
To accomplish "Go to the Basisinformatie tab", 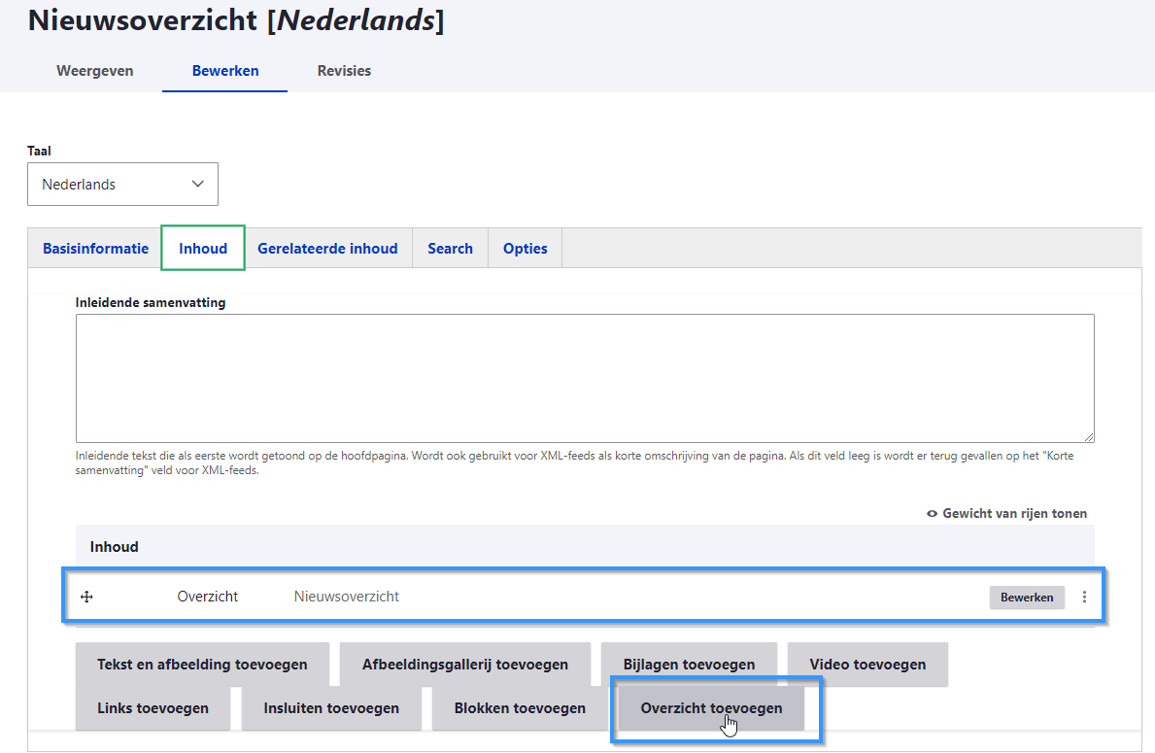I will (x=95, y=249).
